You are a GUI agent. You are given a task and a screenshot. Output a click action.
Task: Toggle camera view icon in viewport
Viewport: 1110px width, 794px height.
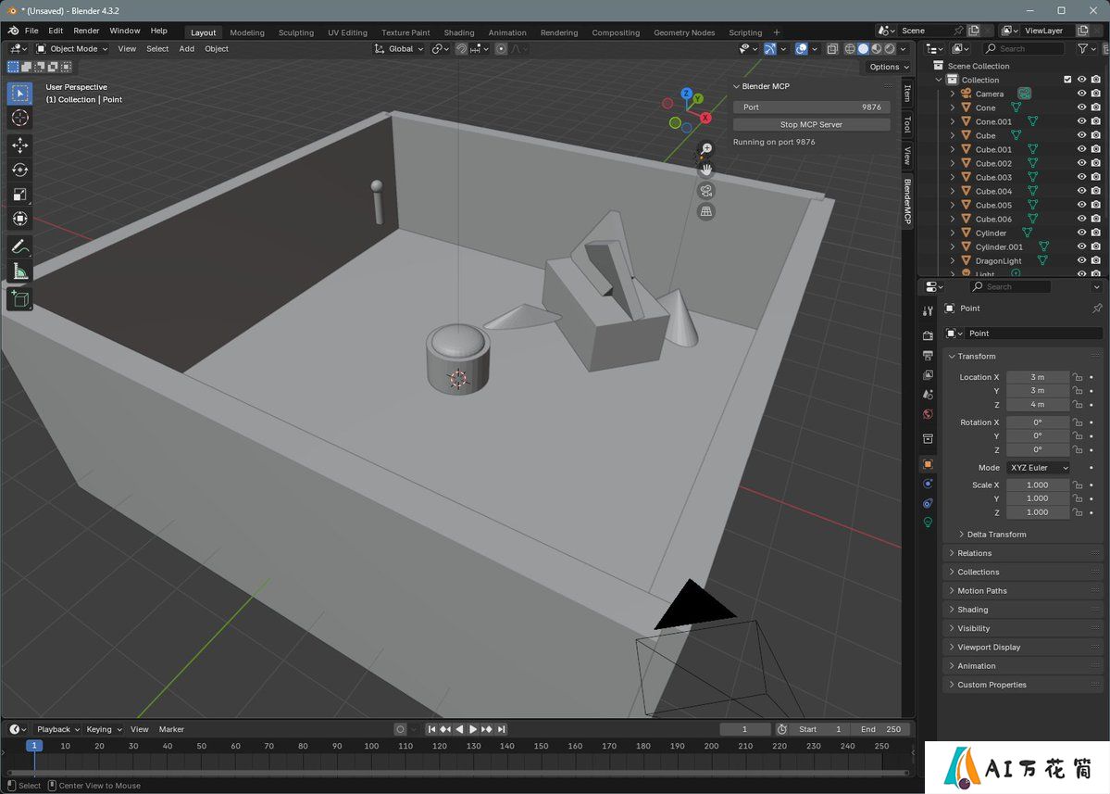705,191
